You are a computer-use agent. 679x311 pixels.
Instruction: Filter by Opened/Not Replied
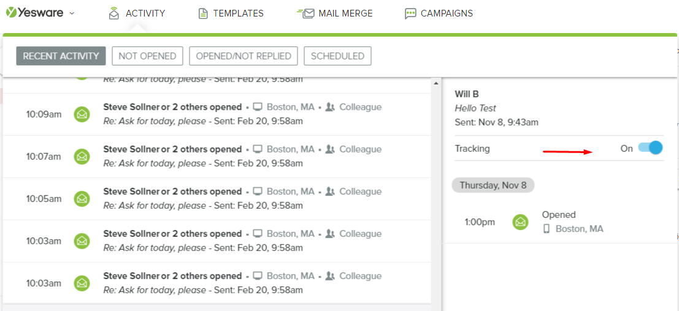pyautogui.click(x=244, y=56)
